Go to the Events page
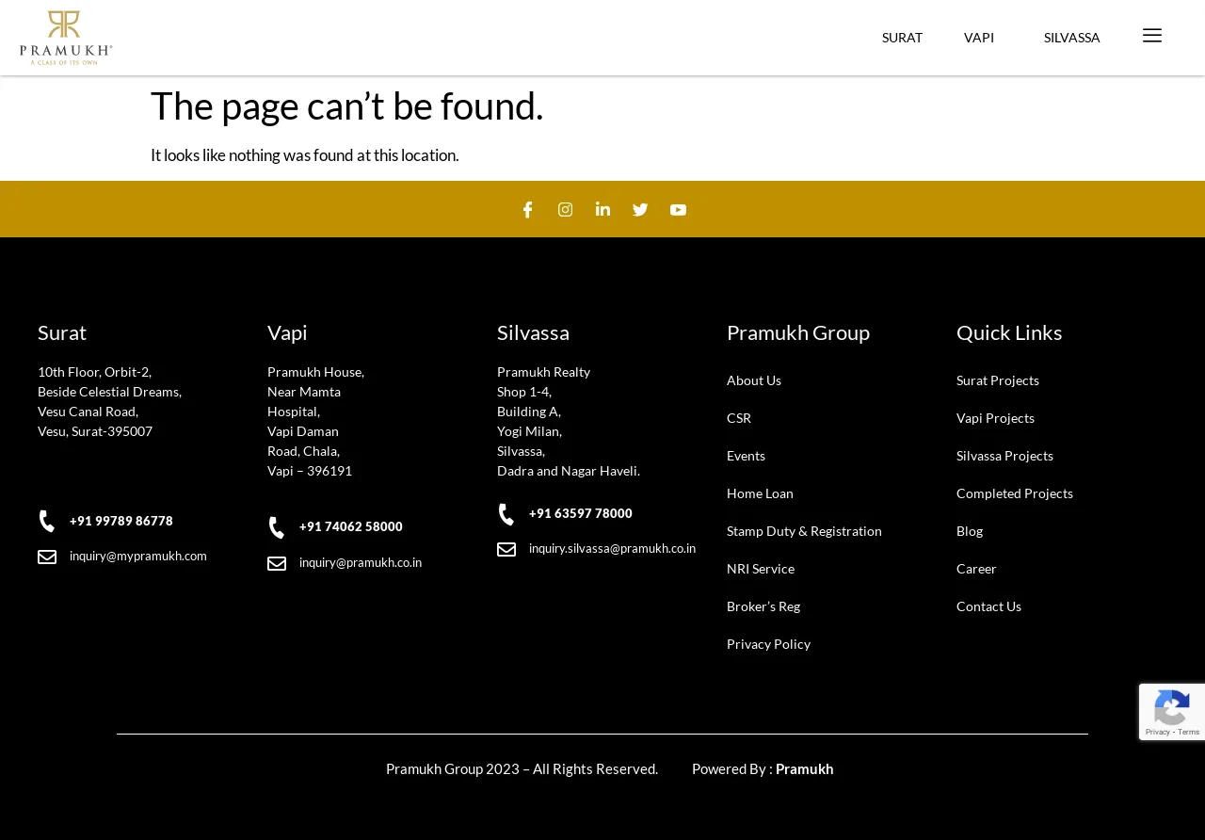1205x840 pixels. tap(746, 456)
